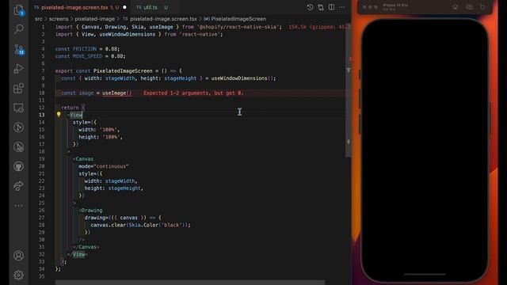The height and width of the screenshot is (285, 507).
Task: Select 'src' breadcrumb segment
Action: click(x=39, y=19)
